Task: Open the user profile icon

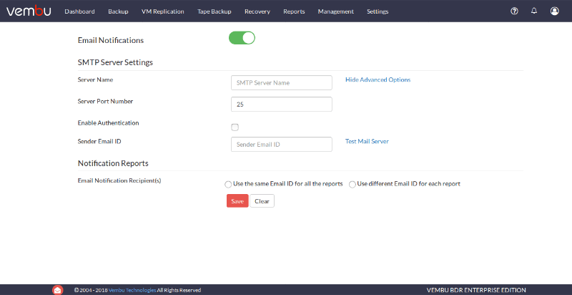Action: [555, 11]
